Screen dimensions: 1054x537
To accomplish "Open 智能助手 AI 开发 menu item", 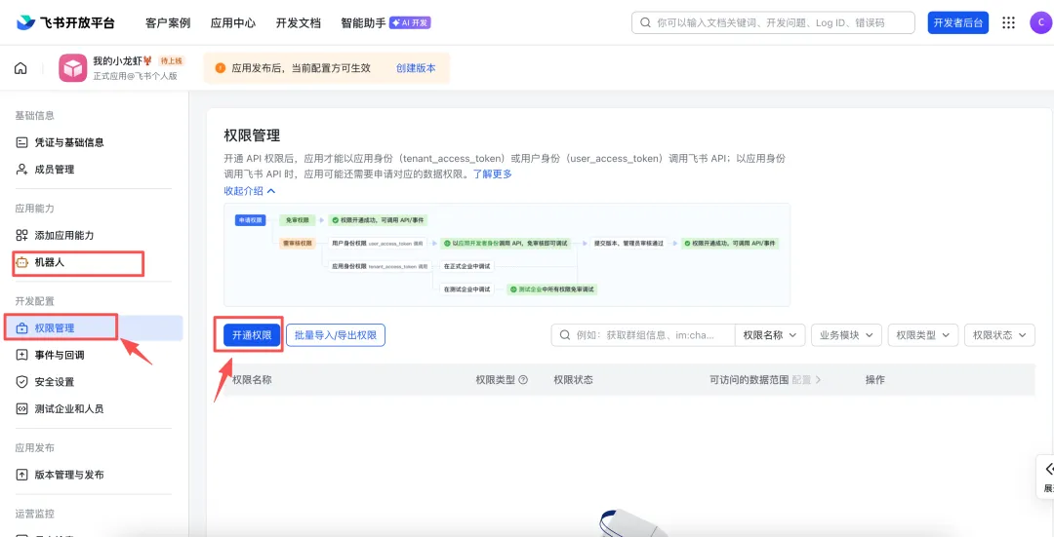I will click(385, 22).
